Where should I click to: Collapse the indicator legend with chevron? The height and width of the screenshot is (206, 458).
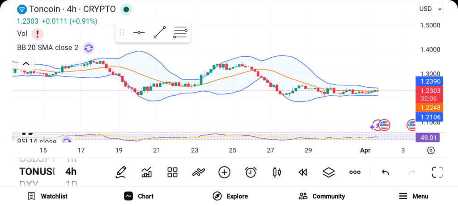(x=26, y=63)
